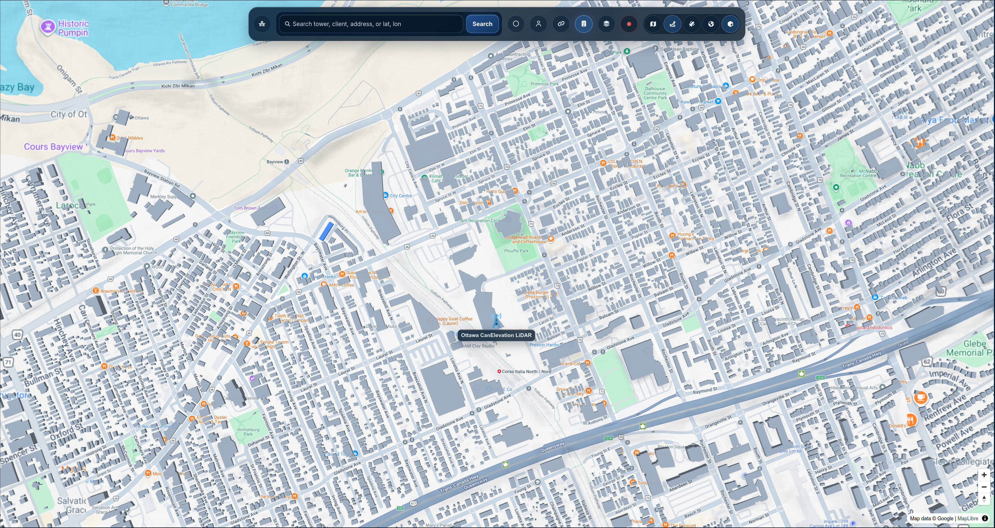The width and height of the screenshot is (995, 528).
Task: Open the person (clients) icon button
Action: pyautogui.click(x=539, y=24)
